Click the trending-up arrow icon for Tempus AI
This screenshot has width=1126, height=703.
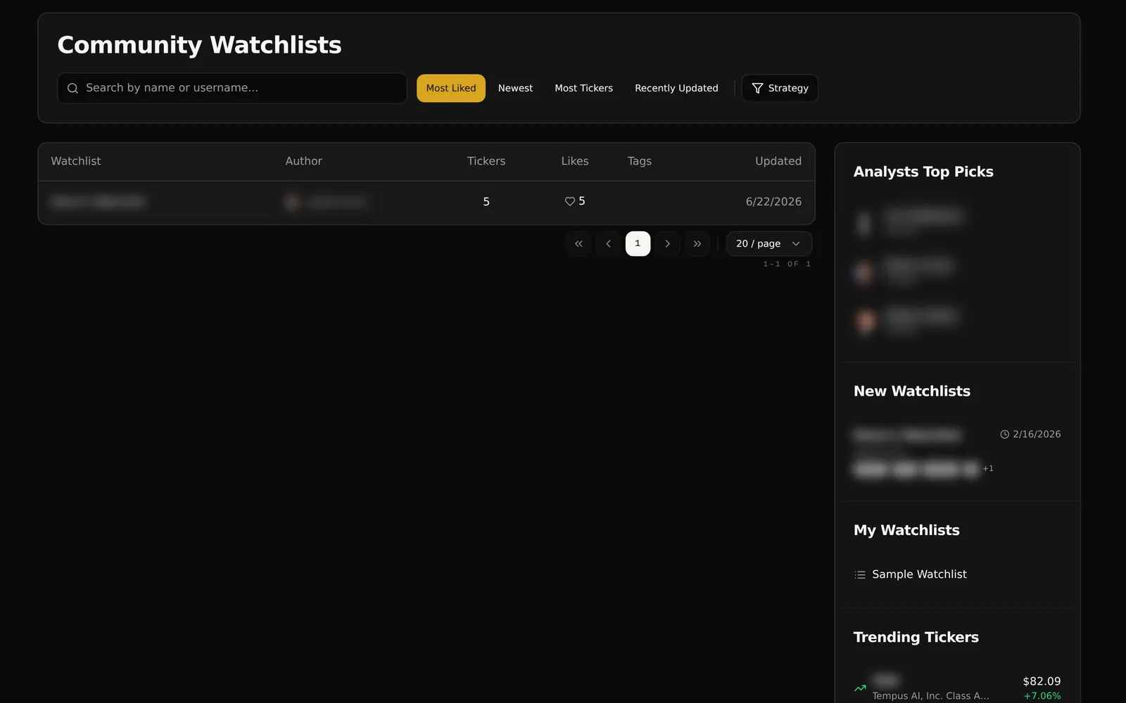pos(860,688)
